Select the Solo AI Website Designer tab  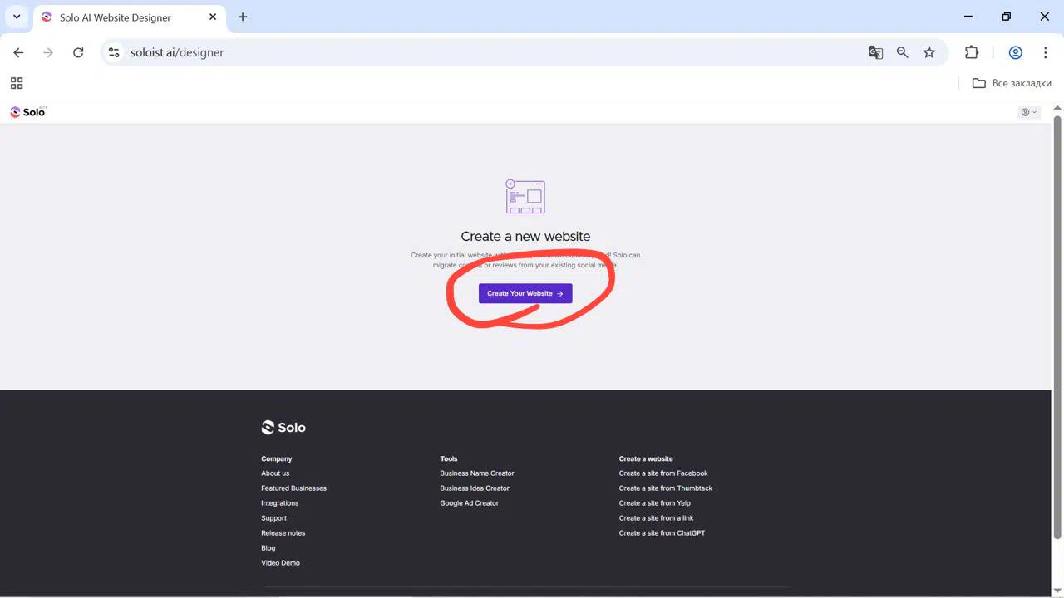coord(130,17)
